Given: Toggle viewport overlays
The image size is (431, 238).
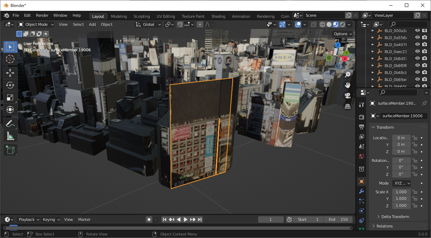Looking at the screenshot, I should click(298, 24).
